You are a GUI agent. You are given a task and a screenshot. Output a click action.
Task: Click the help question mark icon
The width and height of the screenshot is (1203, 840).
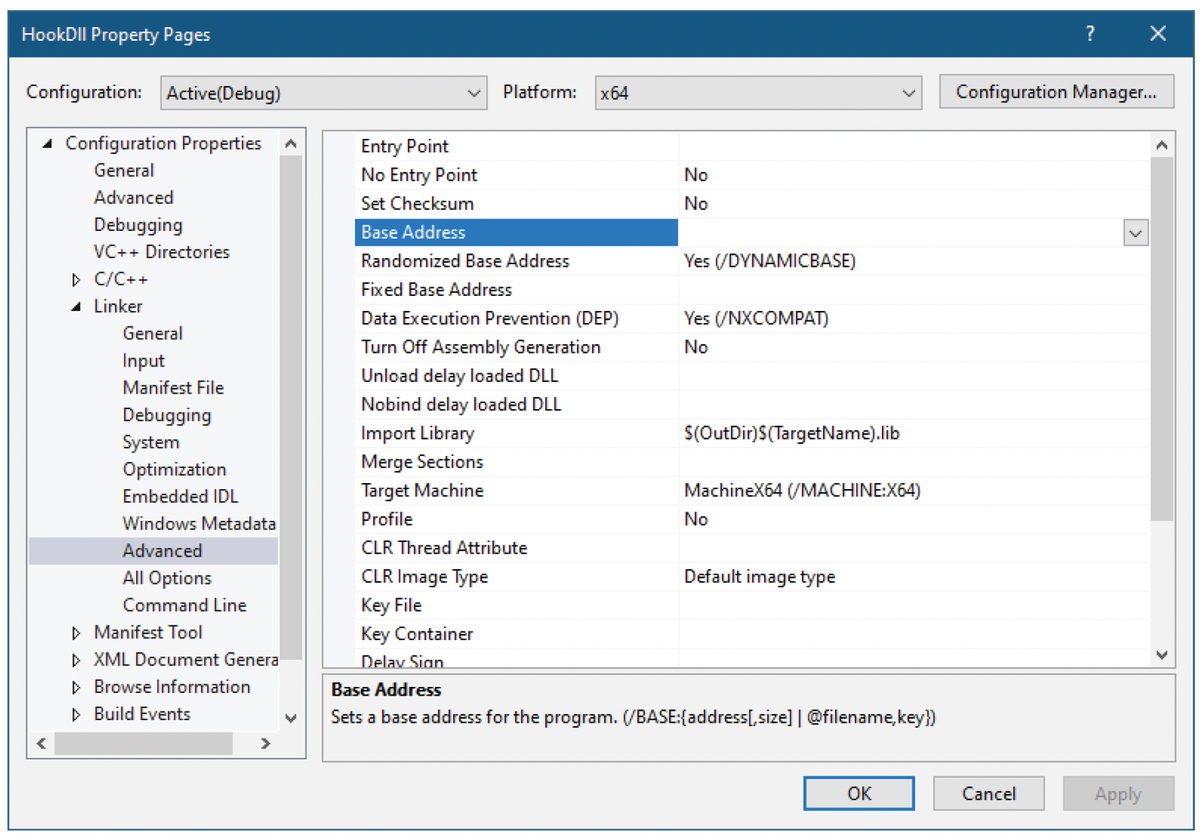coord(1090,33)
